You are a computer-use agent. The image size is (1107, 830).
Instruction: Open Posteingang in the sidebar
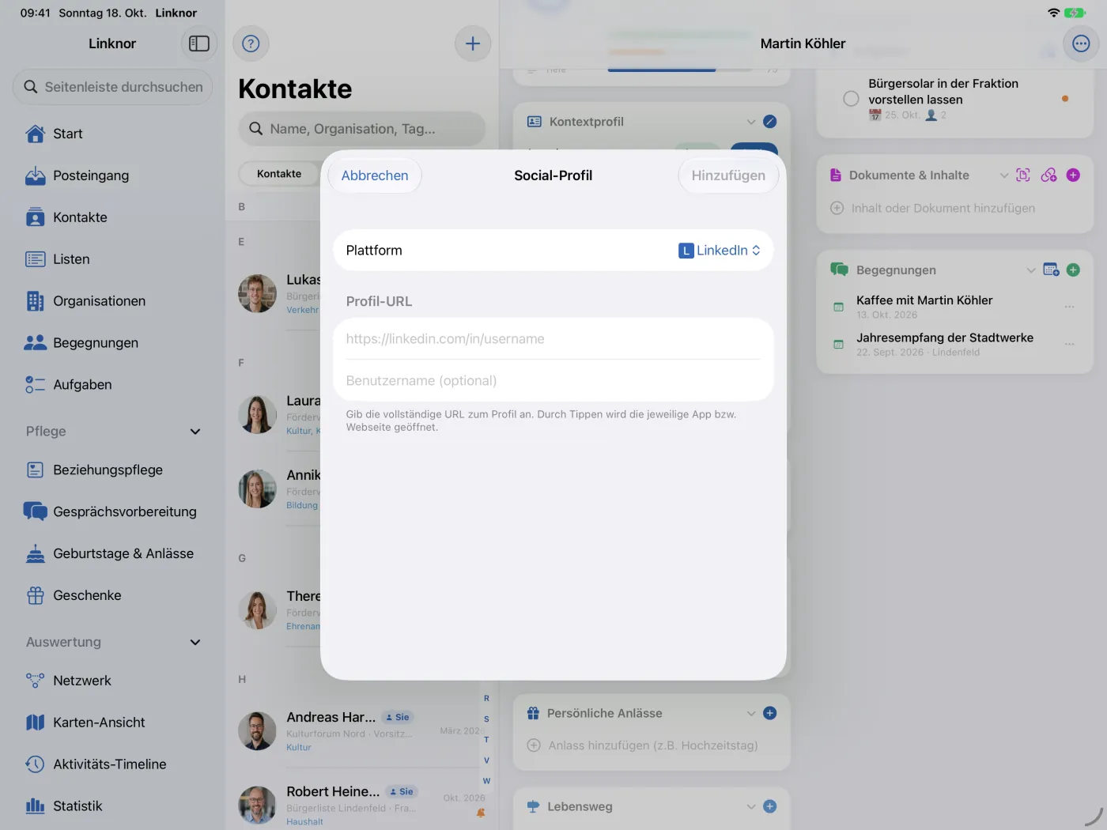tap(112, 175)
